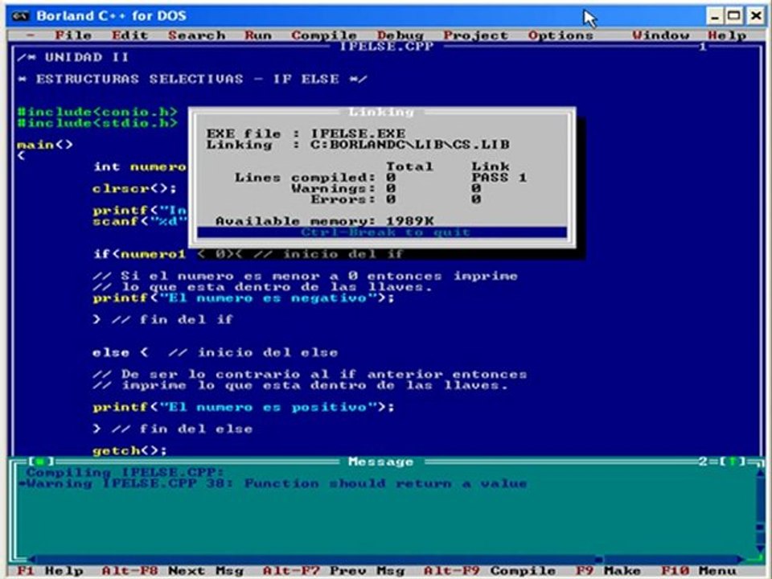Click the 'main()' line in the editor
The height and width of the screenshot is (579, 772).
(45, 145)
